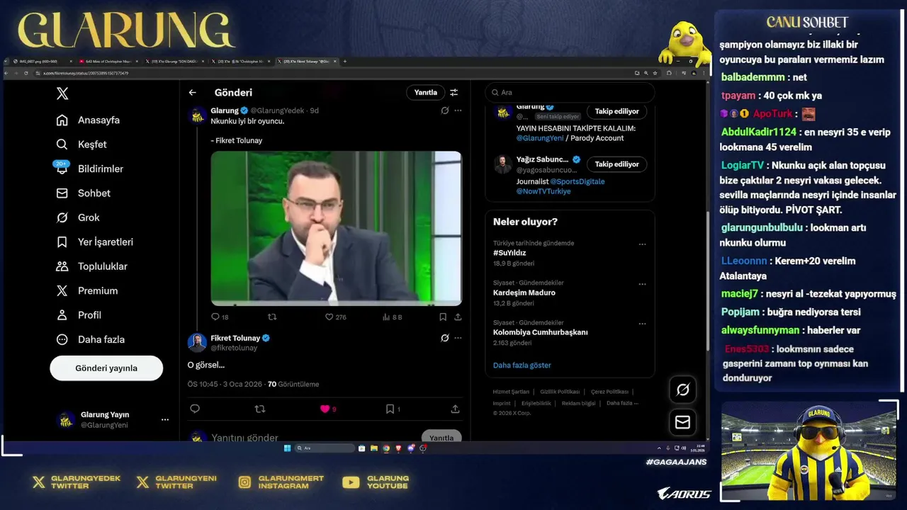Share Fikret Tolunay's post
The width and height of the screenshot is (907, 510).
[455, 409]
